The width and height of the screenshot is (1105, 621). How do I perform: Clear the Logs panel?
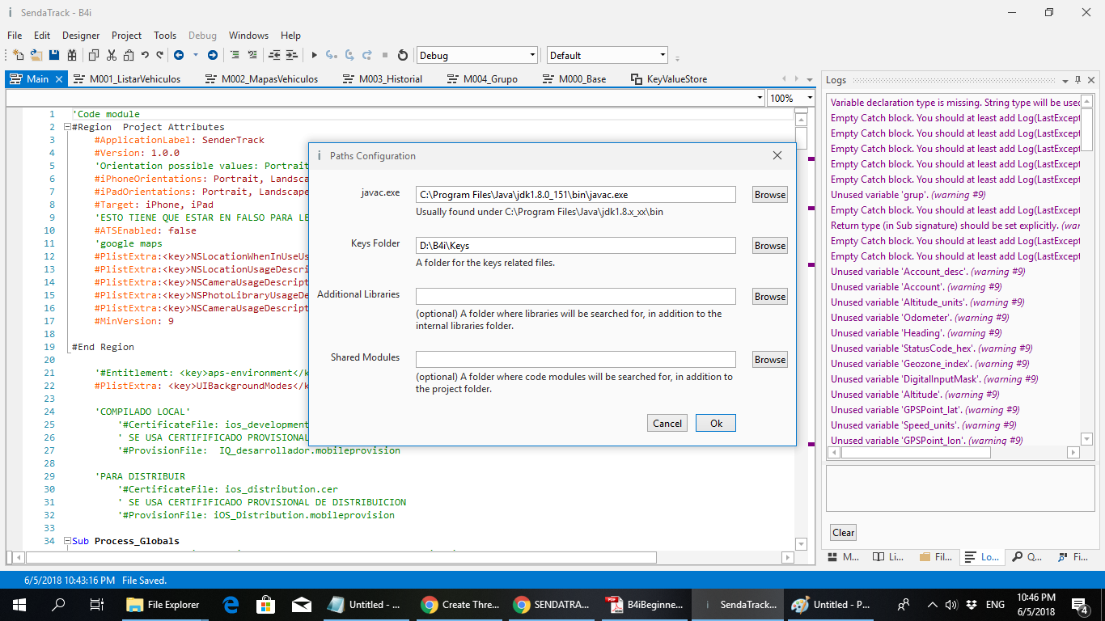[843, 532]
